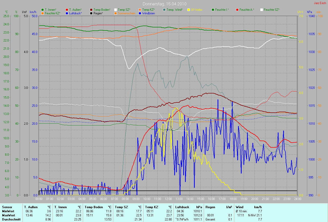Viewport: 328px width, 222px height.
Task: Click the 'MinWert' row label
Action: (x=8, y=211)
